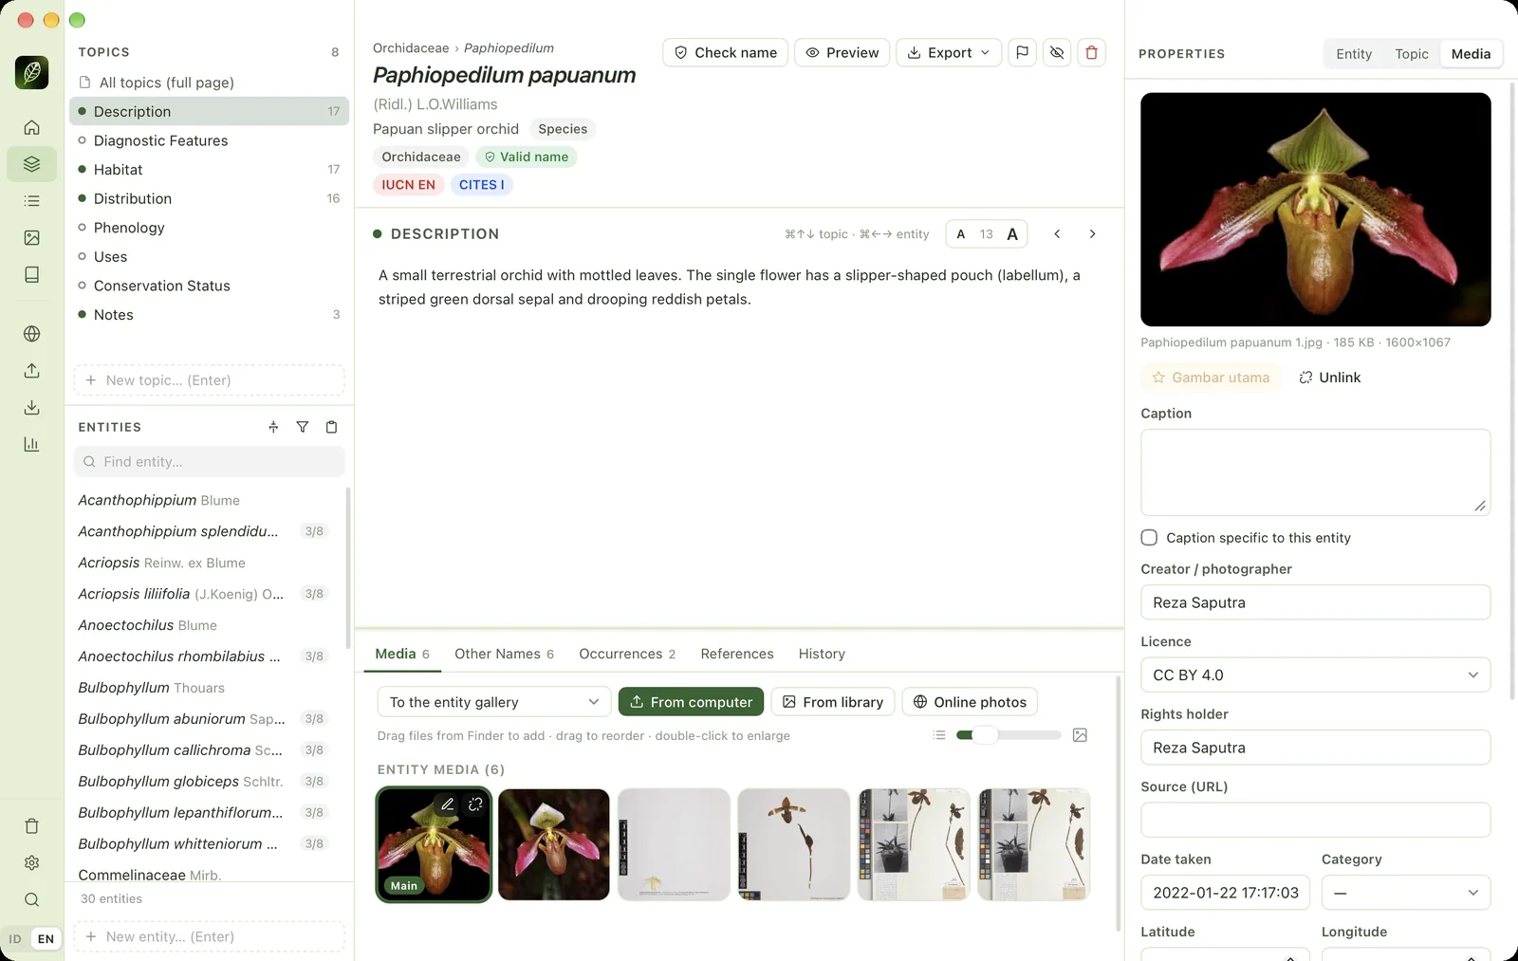
Task: Toggle the crossed-eye visibility icon
Action: pos(1057,52)
